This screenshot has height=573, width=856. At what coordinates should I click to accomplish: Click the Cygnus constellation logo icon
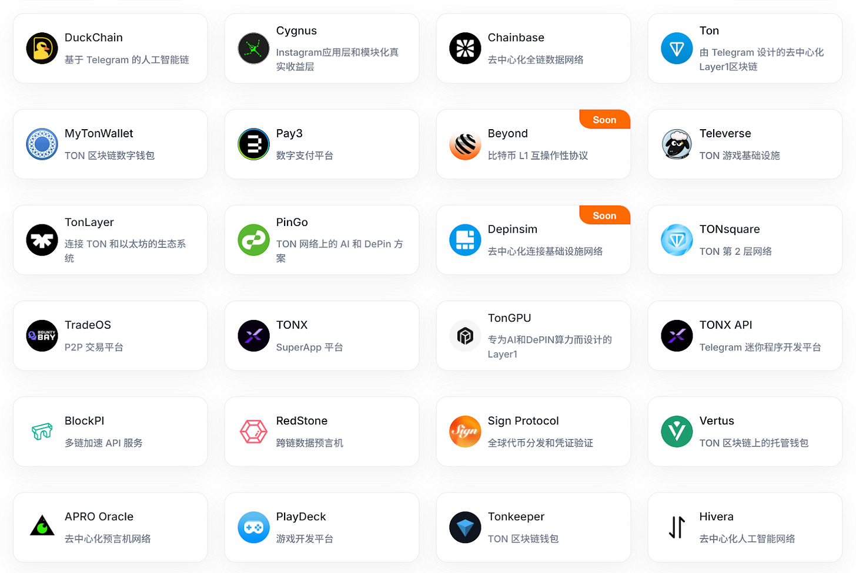point(253,48)
